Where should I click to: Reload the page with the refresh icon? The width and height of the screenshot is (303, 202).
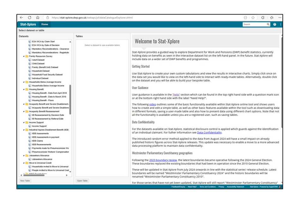click(x=30, y=18)
